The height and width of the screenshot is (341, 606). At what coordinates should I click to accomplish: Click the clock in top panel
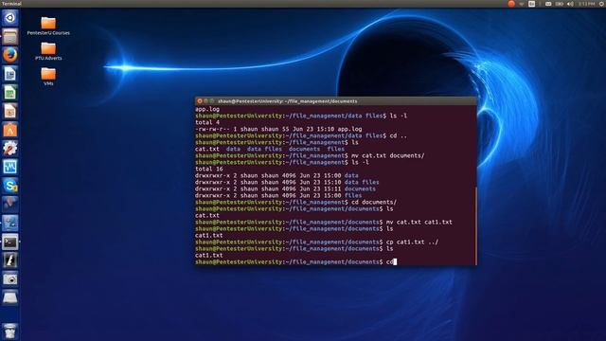(x=586, y=4)
